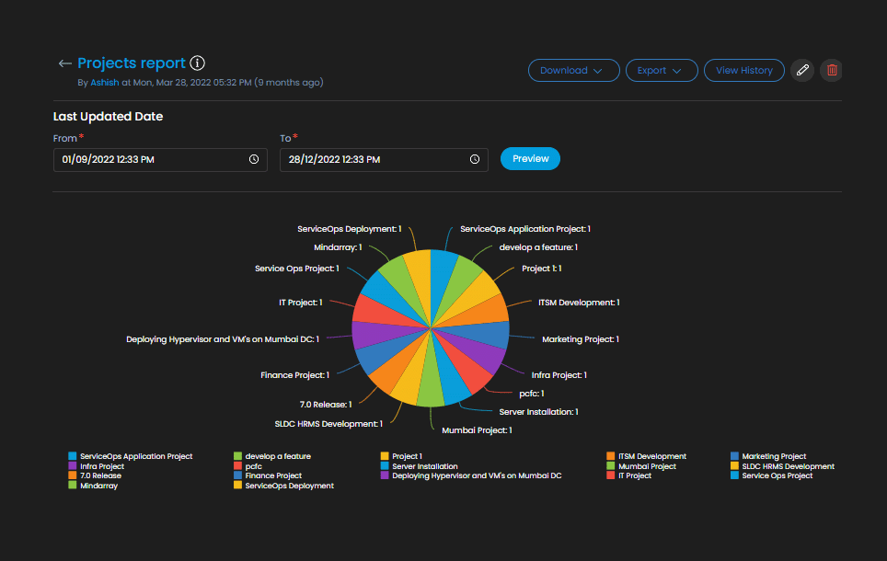Click inside the To date input field
This screenshot has width=887, height=561.
click(x=359, y=158)
